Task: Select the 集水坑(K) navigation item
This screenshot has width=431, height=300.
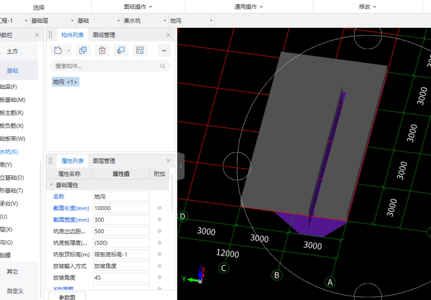Action: [x=9, y=151]
